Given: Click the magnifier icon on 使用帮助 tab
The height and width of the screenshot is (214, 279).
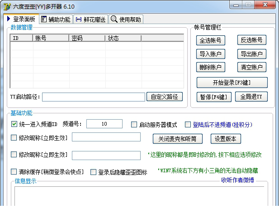Looking at the screenshot, I should pyautogui.click(x=114, y=19).
